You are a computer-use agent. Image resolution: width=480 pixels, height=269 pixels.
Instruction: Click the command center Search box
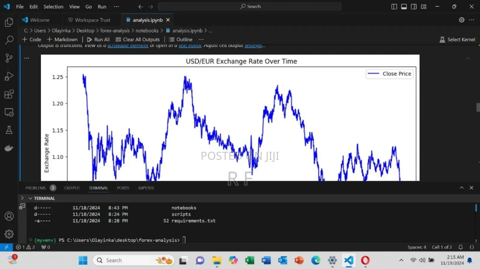[250, 7]
